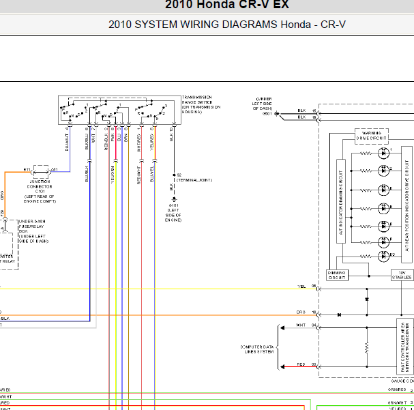414x410 pixels.
Task: Click the Transmission Range Switch label
Action: 201,104
